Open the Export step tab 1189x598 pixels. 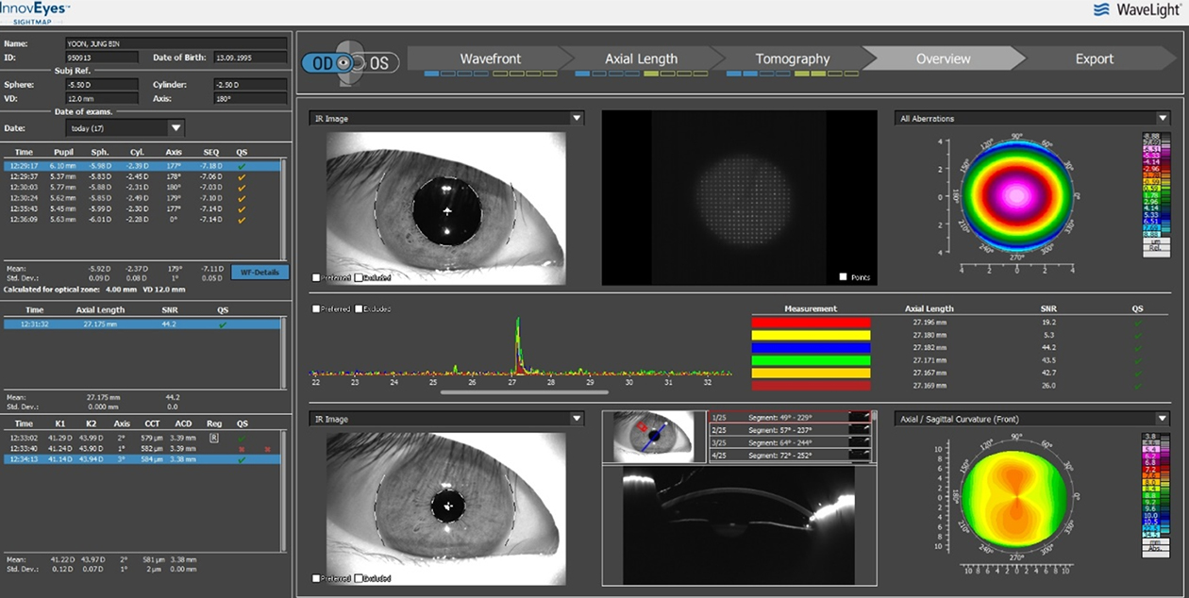tap(1094, 58)
